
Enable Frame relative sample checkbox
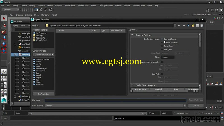pos(162,62)
